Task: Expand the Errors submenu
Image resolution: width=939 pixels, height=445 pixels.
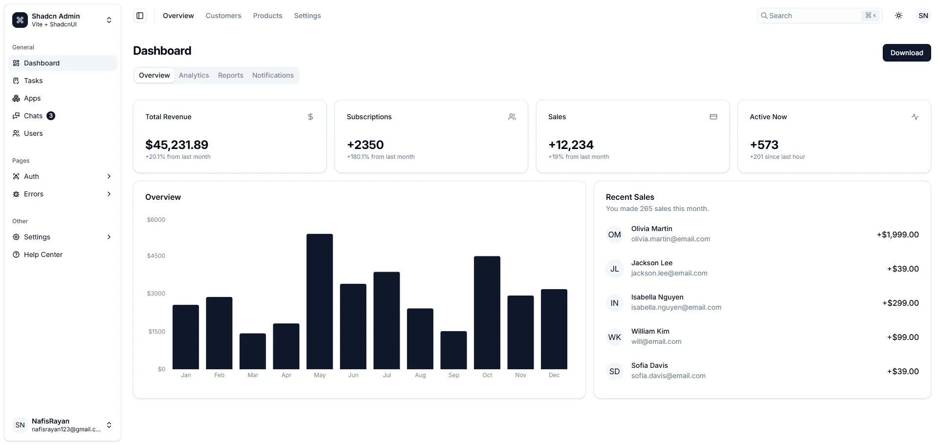Action: click(x=63, y=194)
